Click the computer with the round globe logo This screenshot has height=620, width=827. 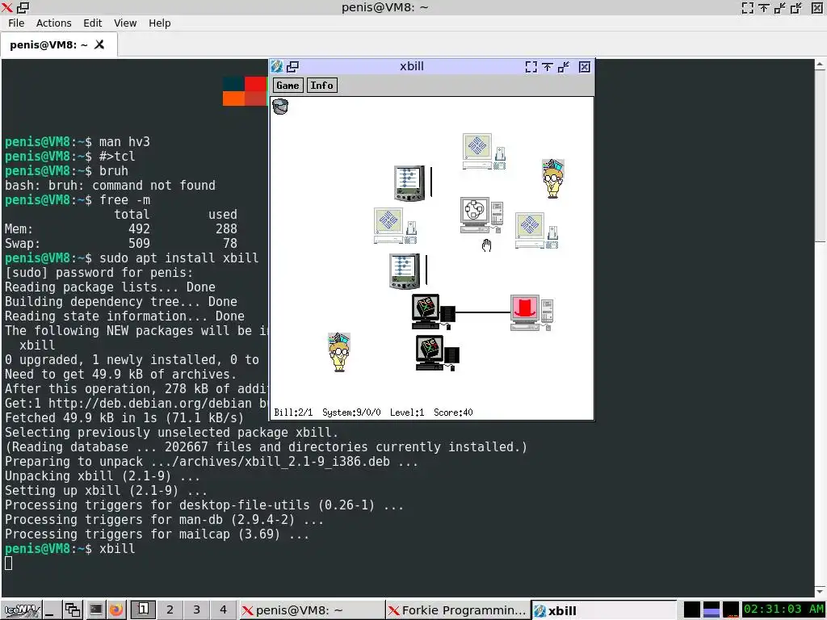pos(481,215)
